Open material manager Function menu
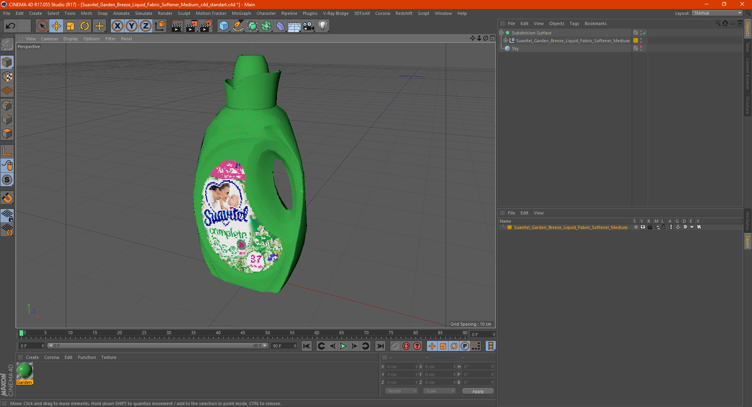The height and width of the screenshot is (407, 752). pyautogui.click(x=87, y=357)
